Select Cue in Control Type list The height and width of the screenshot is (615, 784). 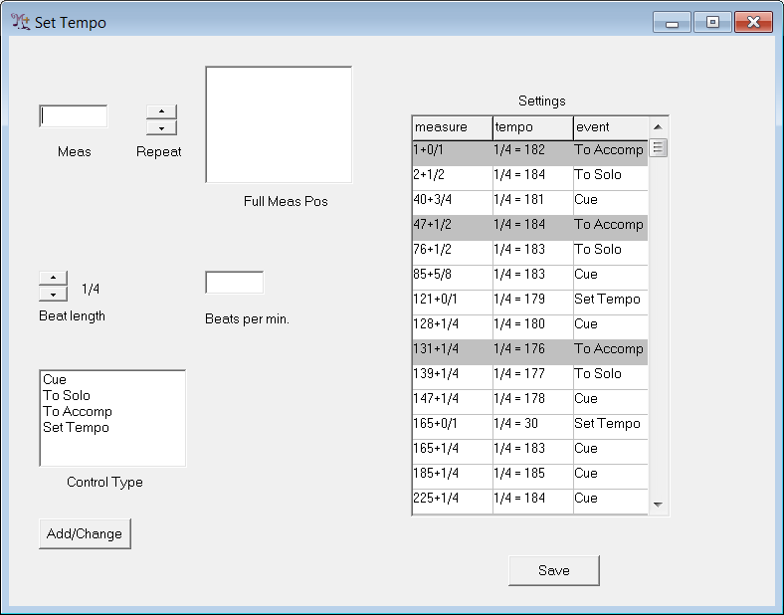point(55,379)
